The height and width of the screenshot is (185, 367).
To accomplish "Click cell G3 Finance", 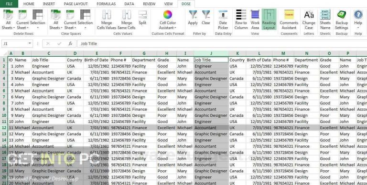I will 144,72.
